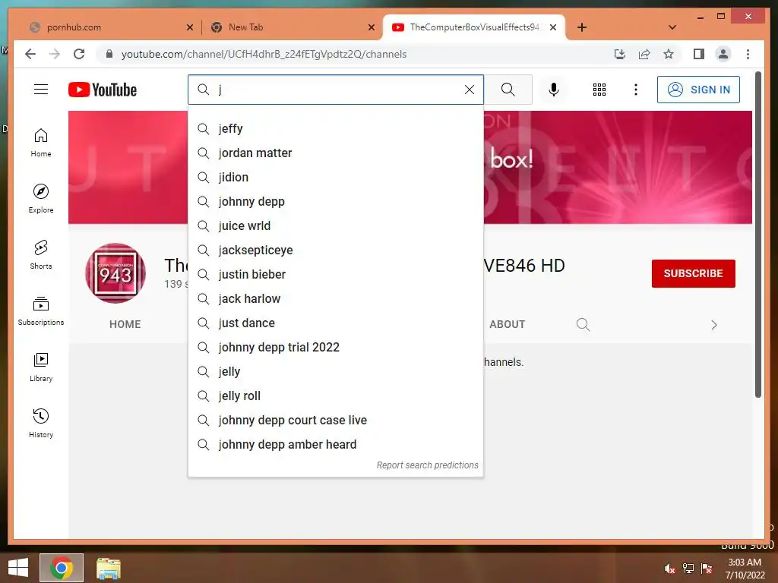The height and width of the screenshot is (583, 778).
Task: Go to Home in sidebar
Action: click(x=41, y=143)
